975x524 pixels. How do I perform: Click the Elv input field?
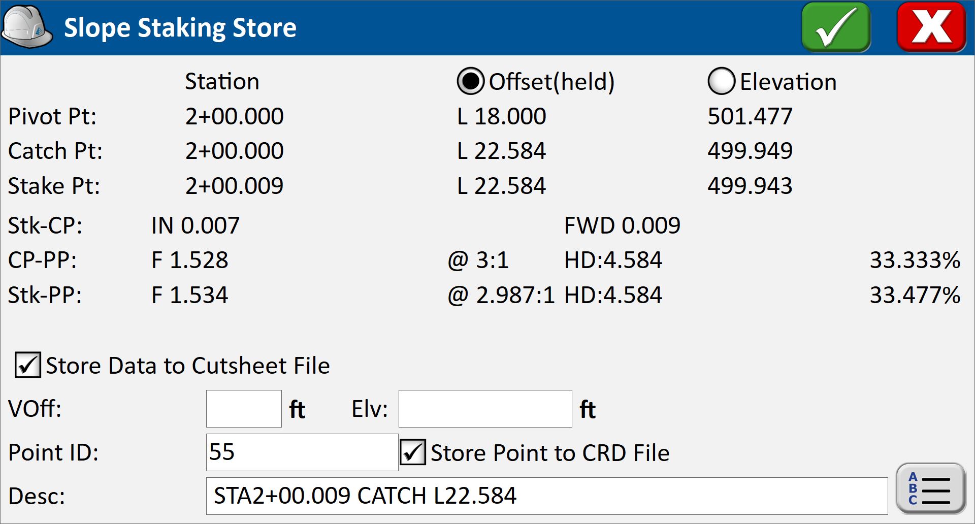(485, 409)
